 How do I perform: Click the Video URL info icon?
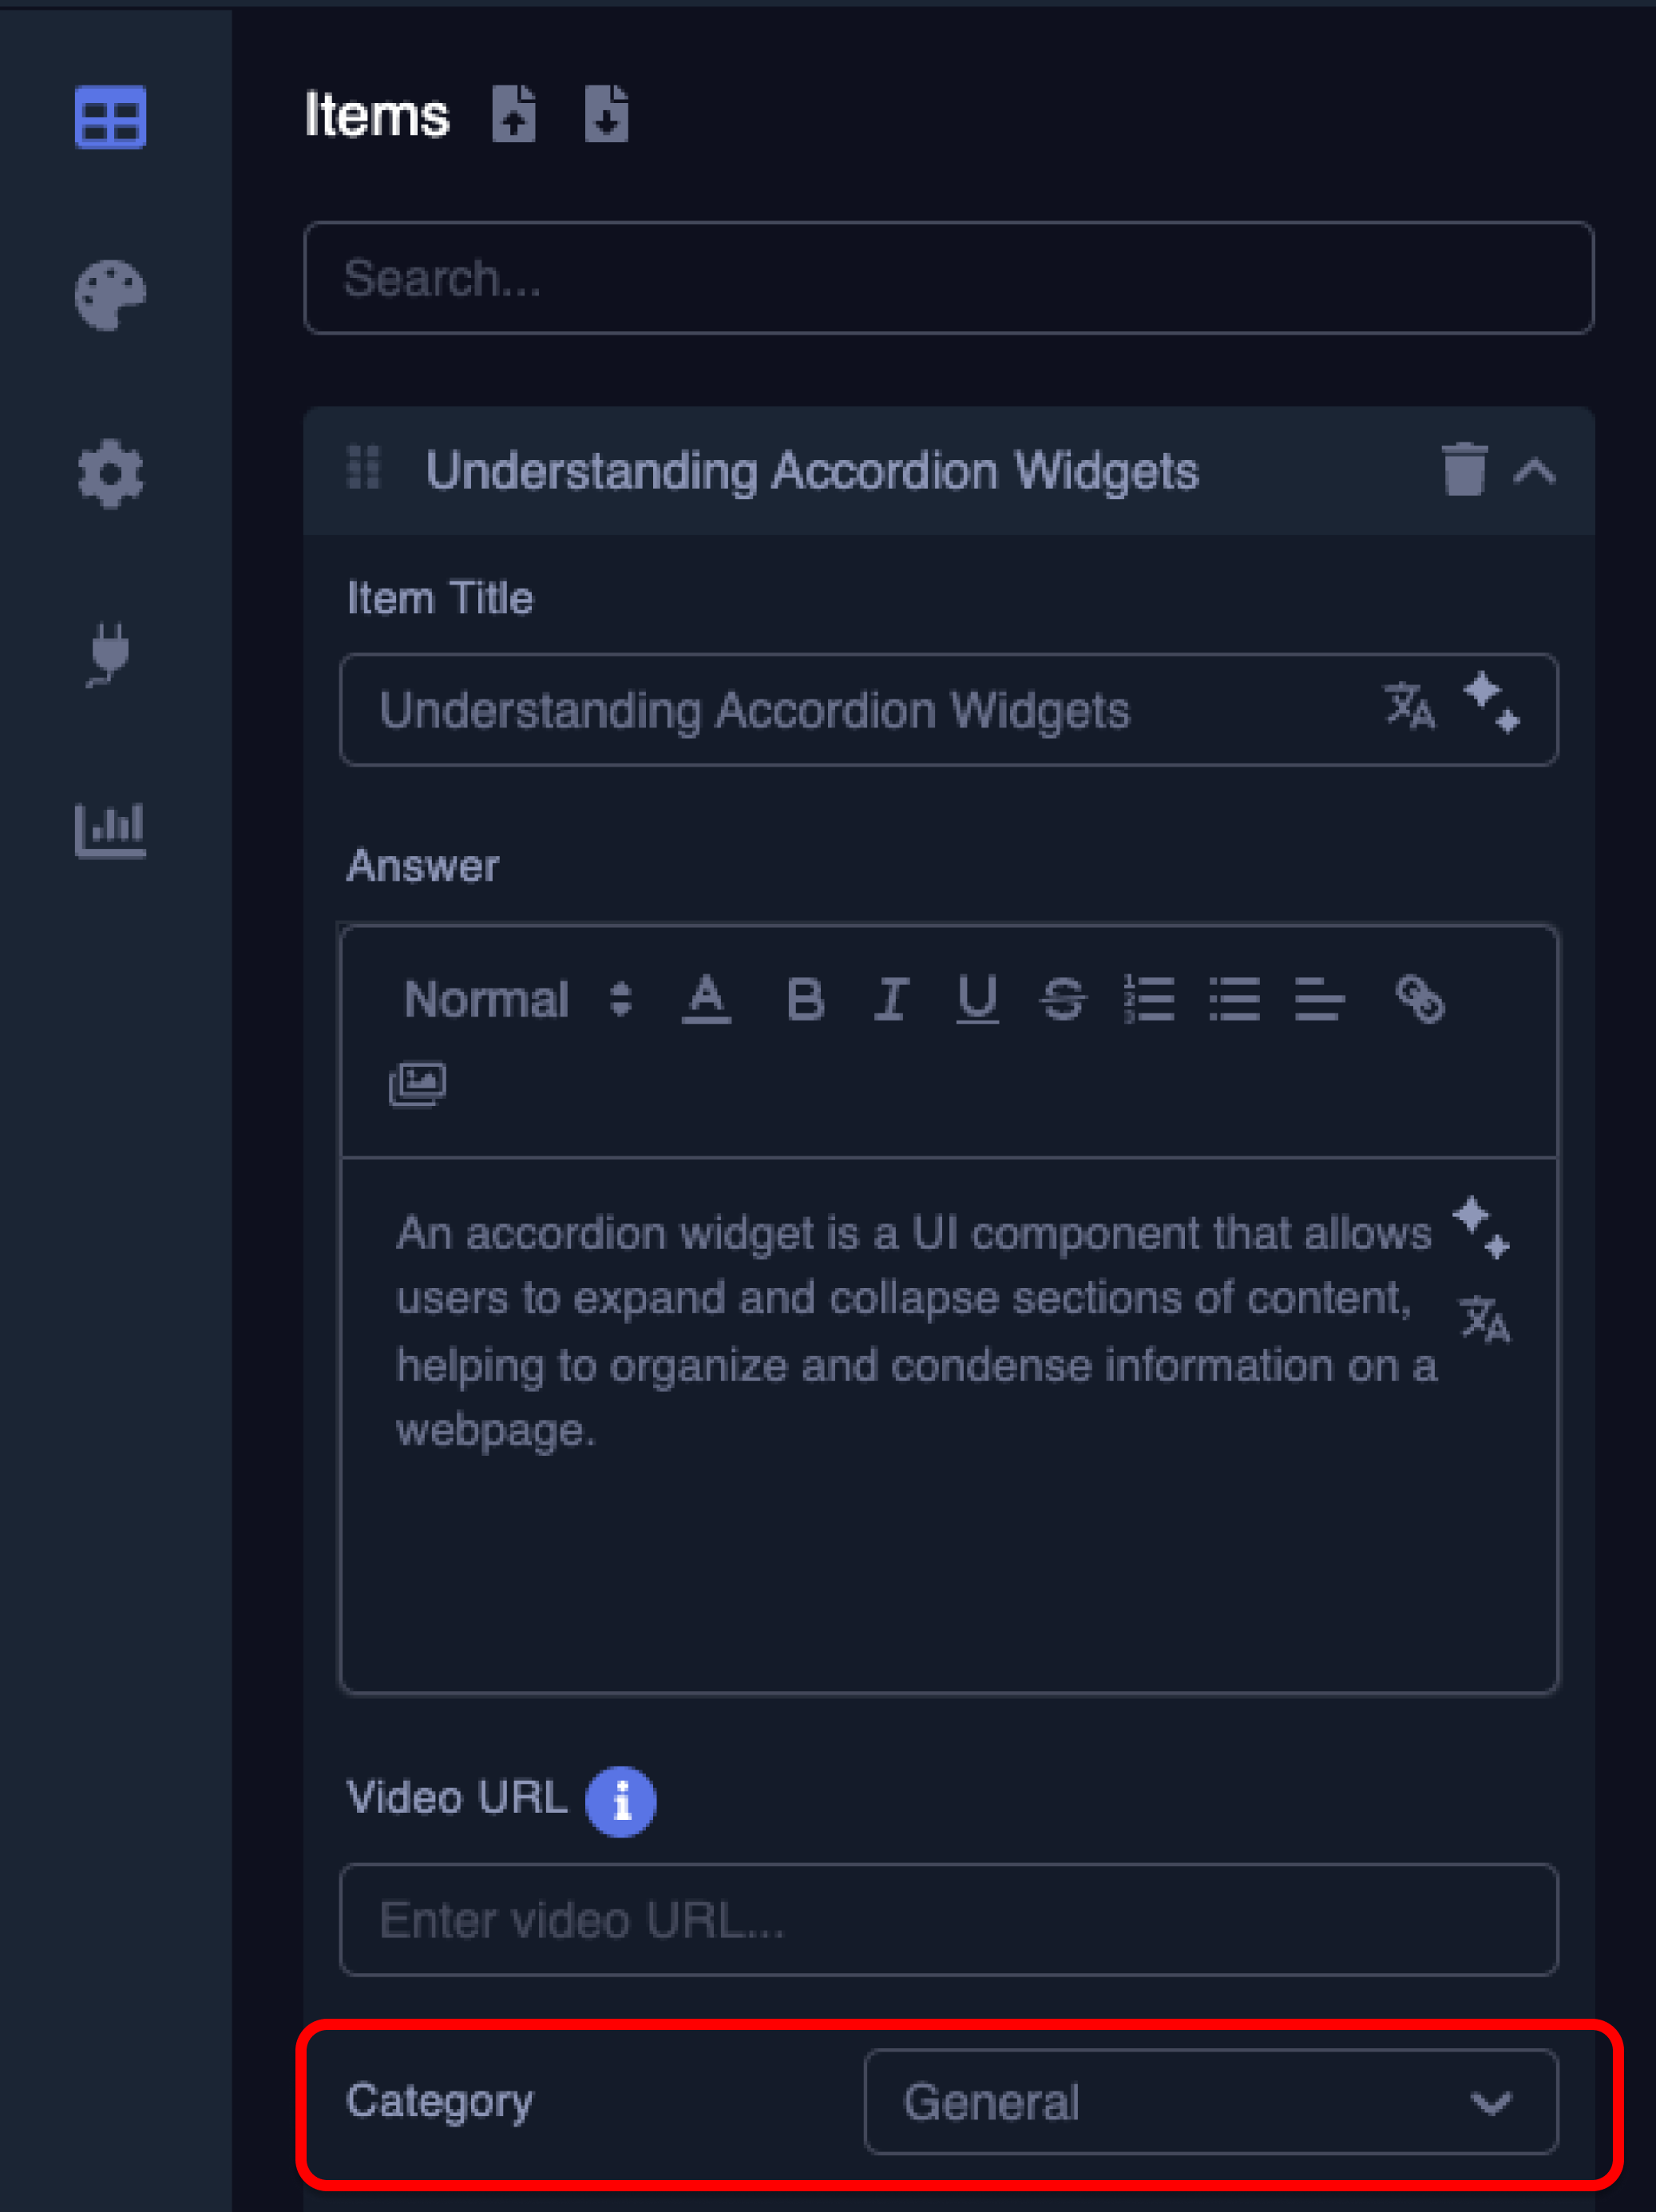coord(621,1802)
